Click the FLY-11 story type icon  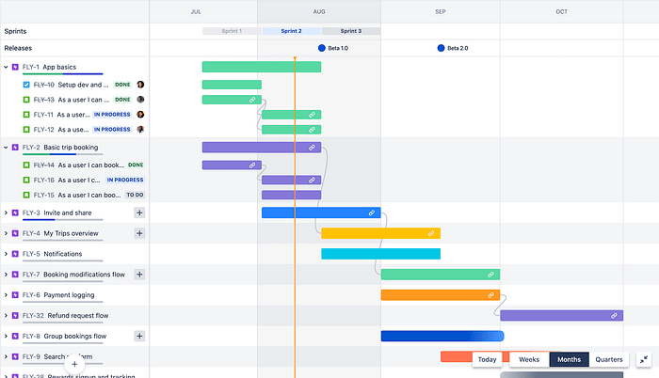tap(26, 115)
